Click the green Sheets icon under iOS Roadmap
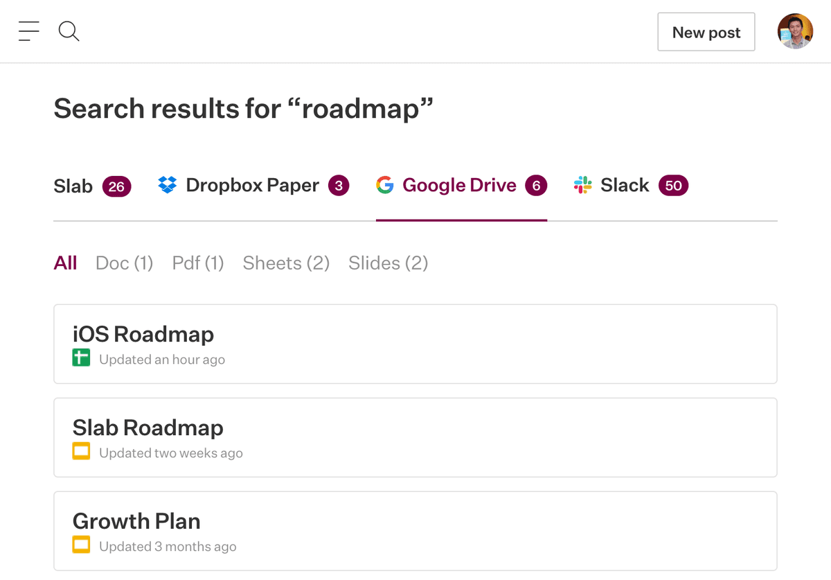The height and width of the screenshot is (580, 831). tap(81, 358)
